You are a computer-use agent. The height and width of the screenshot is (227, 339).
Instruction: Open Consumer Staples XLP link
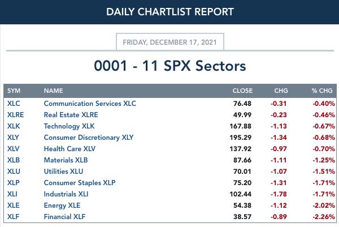tap(80, 183)
